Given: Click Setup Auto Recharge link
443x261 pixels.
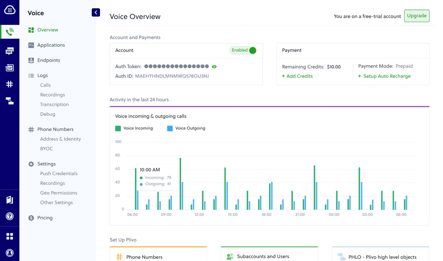Looking at the screenshot, I should tap(384, 76).
